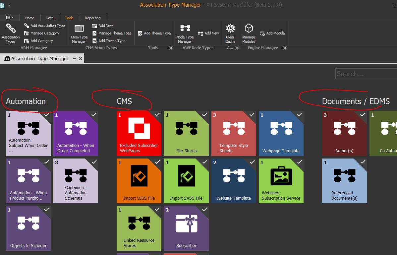Pin the Association Type Manager document tab

(x=75, y=58)
